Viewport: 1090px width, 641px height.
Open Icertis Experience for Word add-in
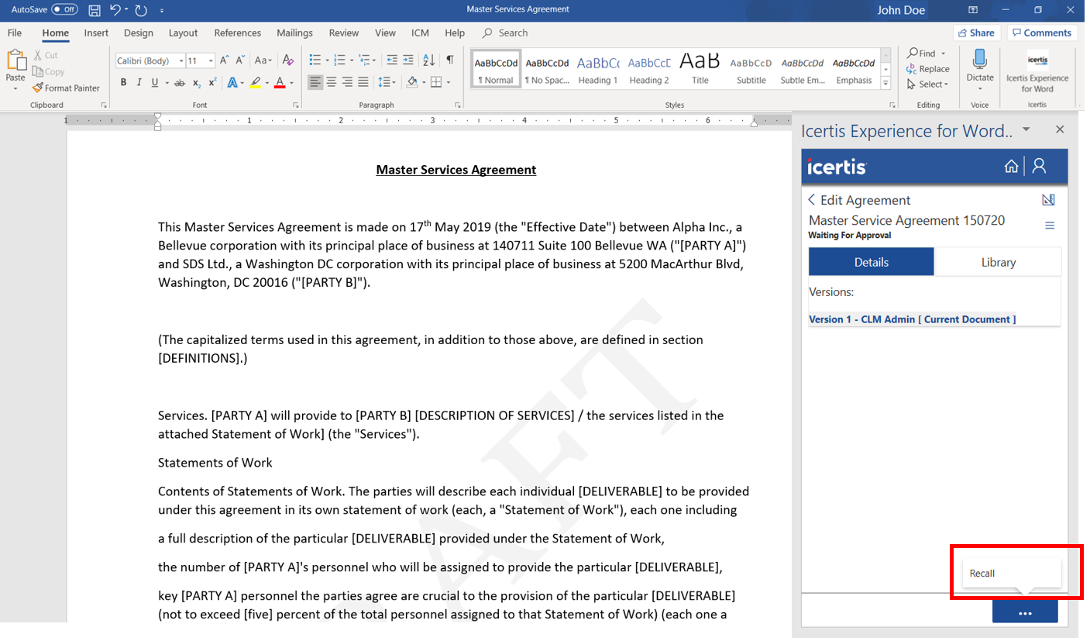(x=1037, y=71)
